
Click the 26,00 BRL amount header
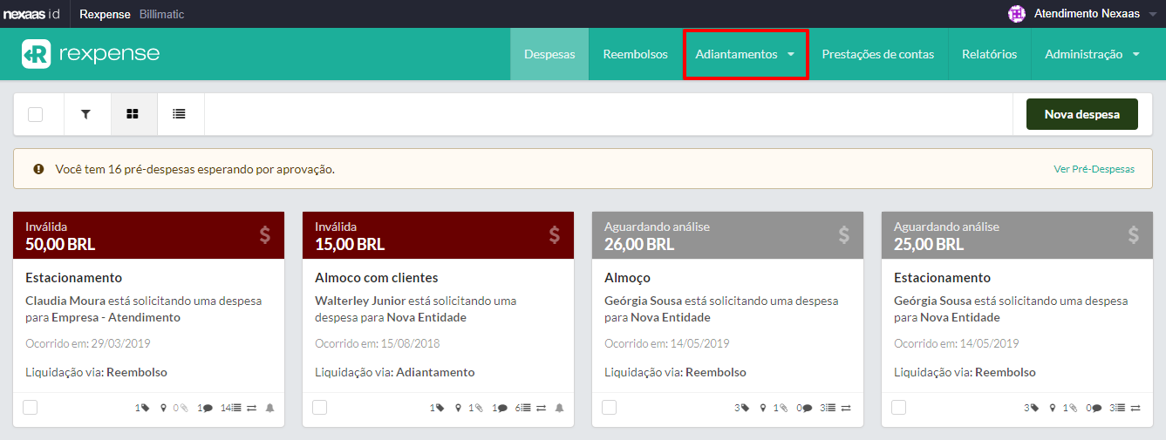coord(639,245)
